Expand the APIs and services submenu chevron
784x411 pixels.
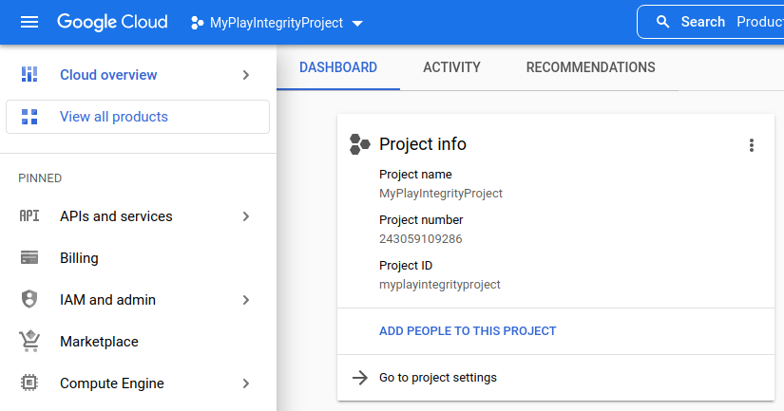(x=245, y=216)
